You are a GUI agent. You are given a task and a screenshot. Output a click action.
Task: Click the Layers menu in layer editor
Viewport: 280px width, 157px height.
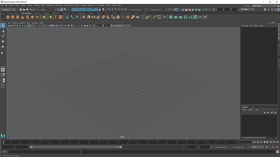pos(244,109)
